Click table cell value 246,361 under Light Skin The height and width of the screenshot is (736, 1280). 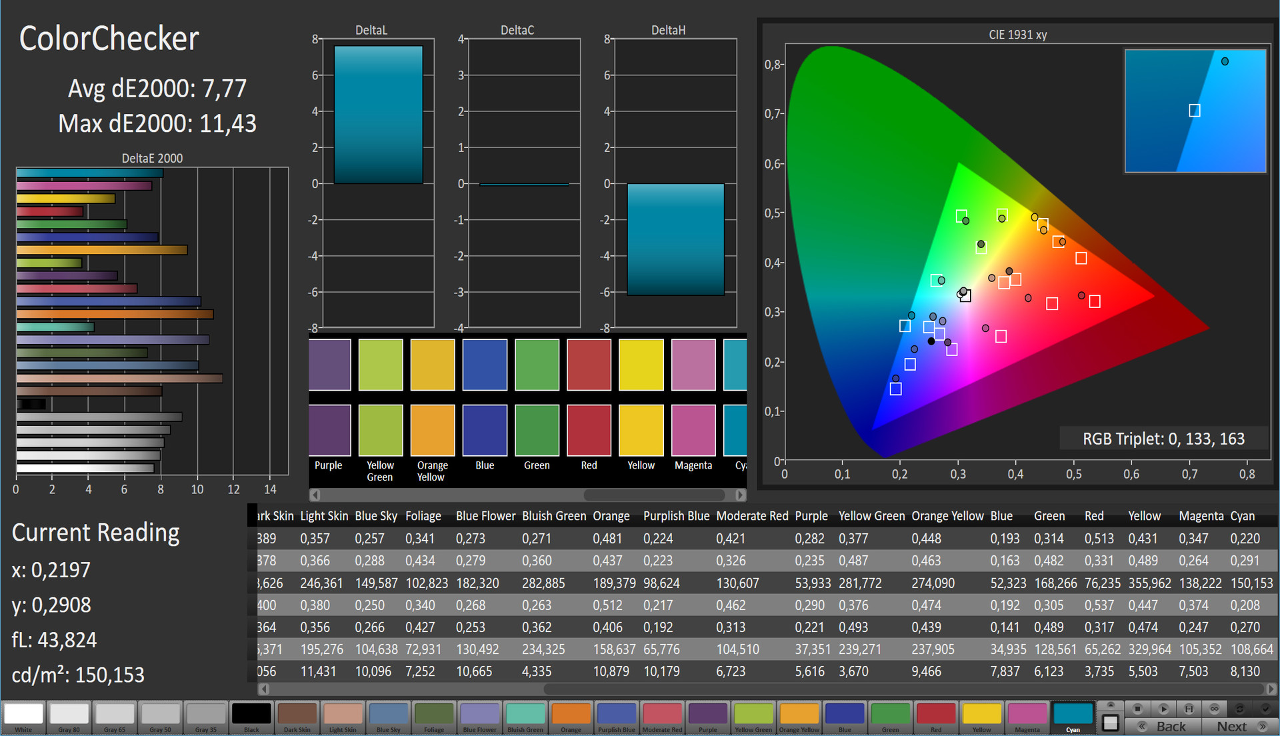[321, 583]
